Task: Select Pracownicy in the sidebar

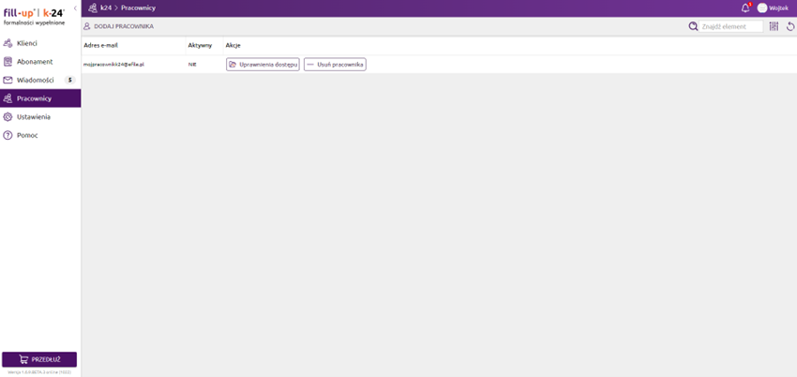Action: tap(34, 98)
